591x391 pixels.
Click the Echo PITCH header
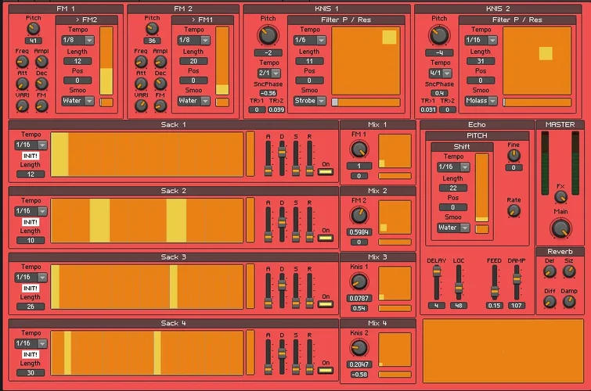pyautogui.click(x=477, y=135)
